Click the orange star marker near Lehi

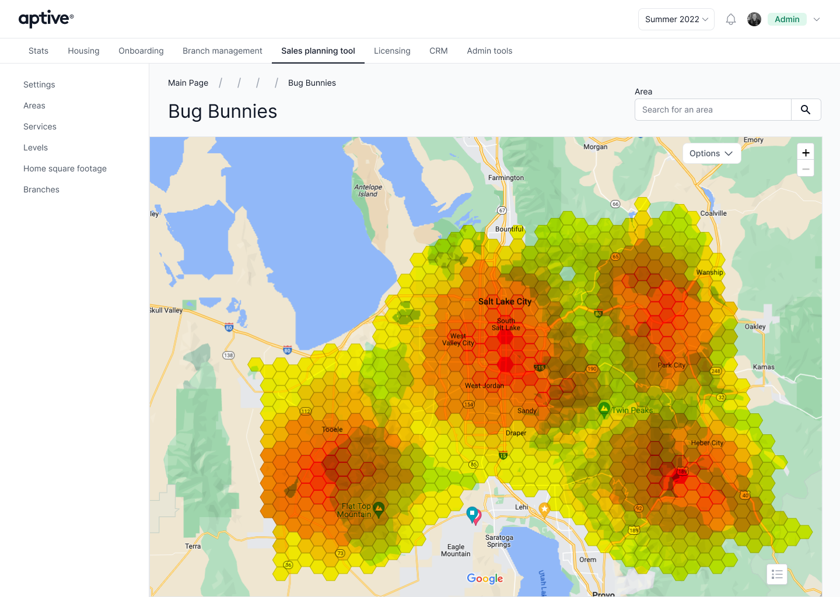click(x=544, y=510)
